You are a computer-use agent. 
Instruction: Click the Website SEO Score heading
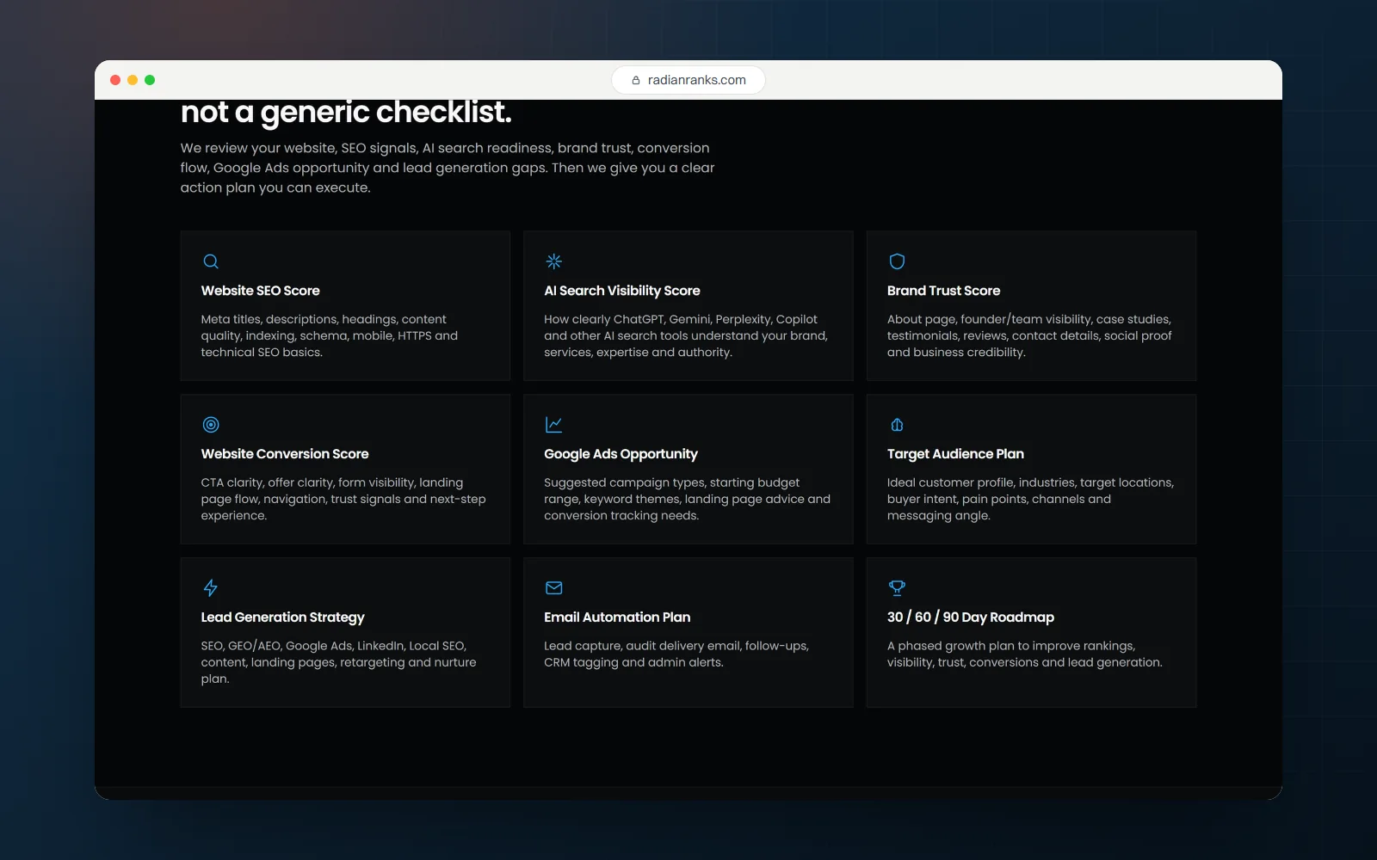(260, 291)
